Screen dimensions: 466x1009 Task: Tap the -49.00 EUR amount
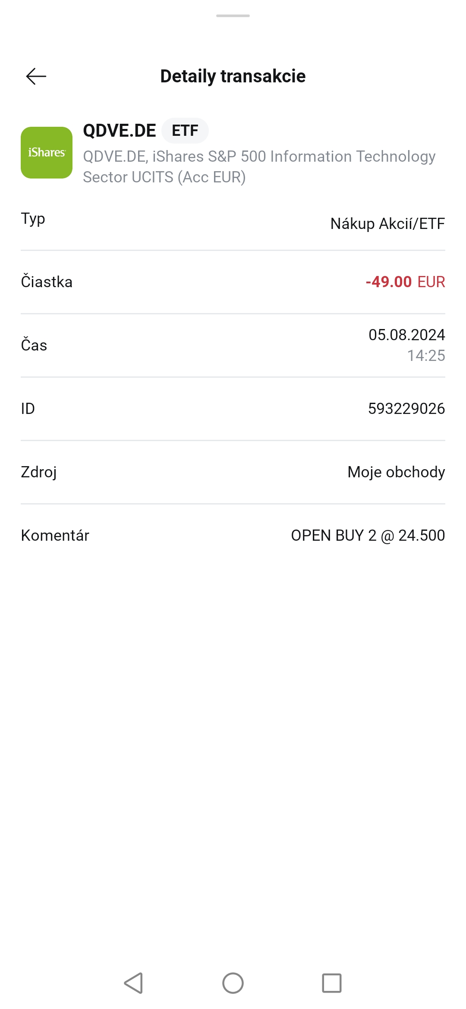[x=405, y=282]
